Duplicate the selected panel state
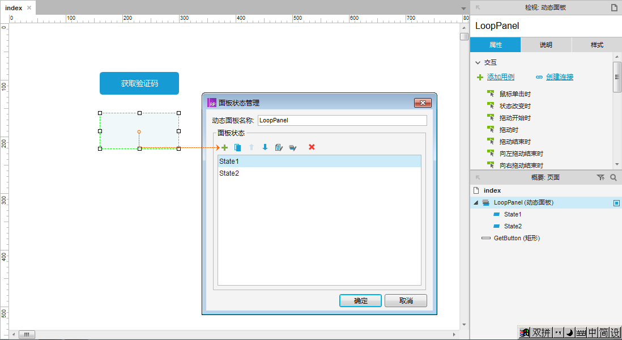This screenshot has width=622, height=340. click(x=238, y=147)
